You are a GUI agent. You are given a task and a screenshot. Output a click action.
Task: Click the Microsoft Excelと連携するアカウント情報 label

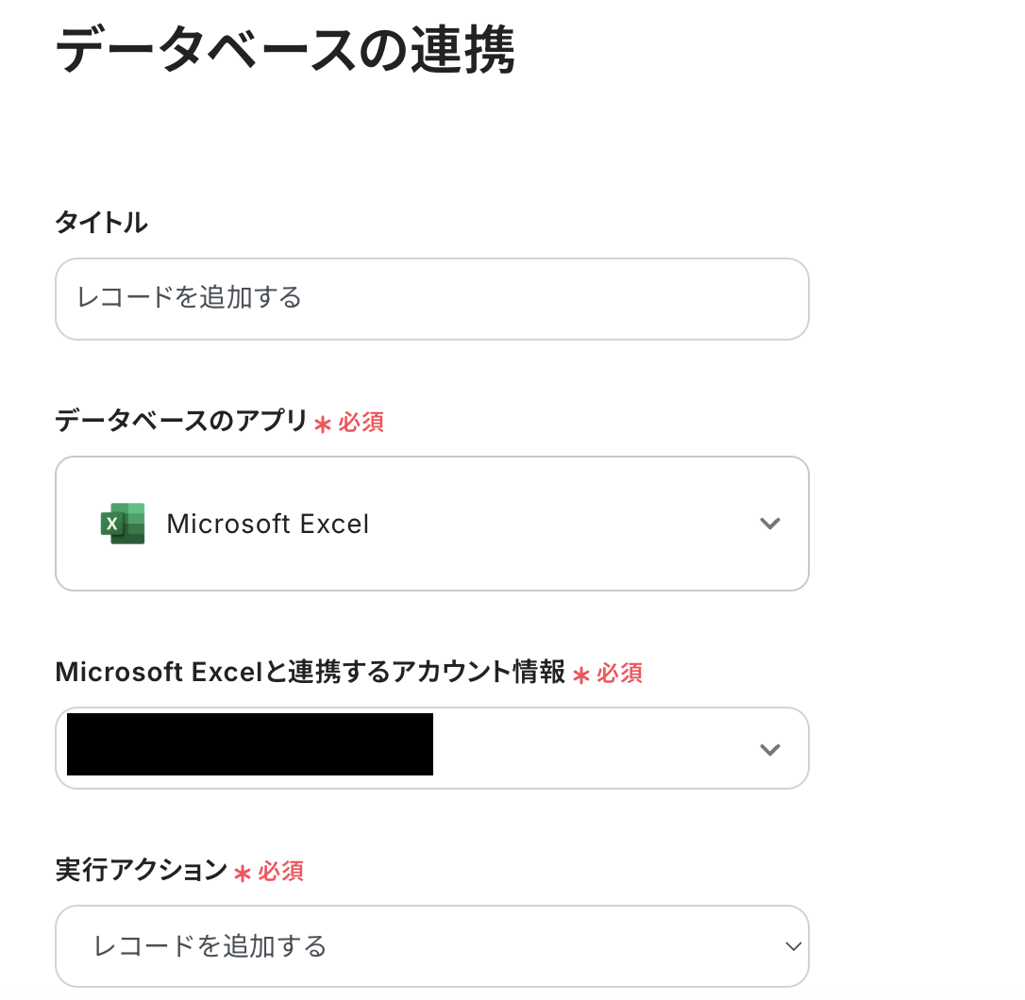(310, 673)
